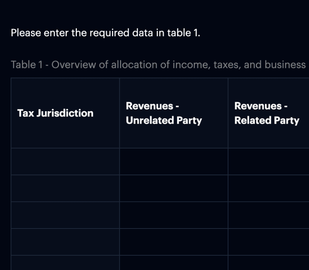Image resolution: width=309 pixels, height=270 pixels.
Task: Click the third Tax Jurisdiction row cell
Action: point(65,215)
